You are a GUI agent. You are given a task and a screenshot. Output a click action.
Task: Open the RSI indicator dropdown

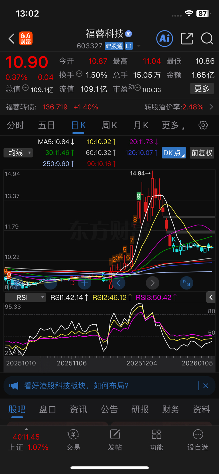point(25,298)
